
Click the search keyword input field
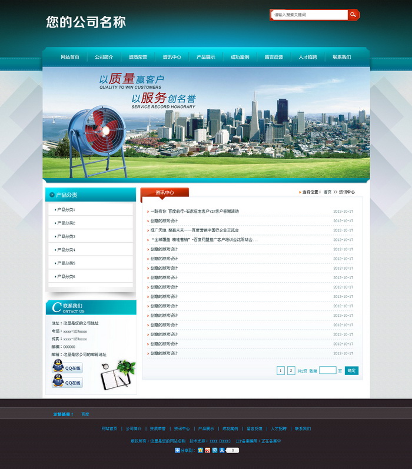click(x=310, y=15)
